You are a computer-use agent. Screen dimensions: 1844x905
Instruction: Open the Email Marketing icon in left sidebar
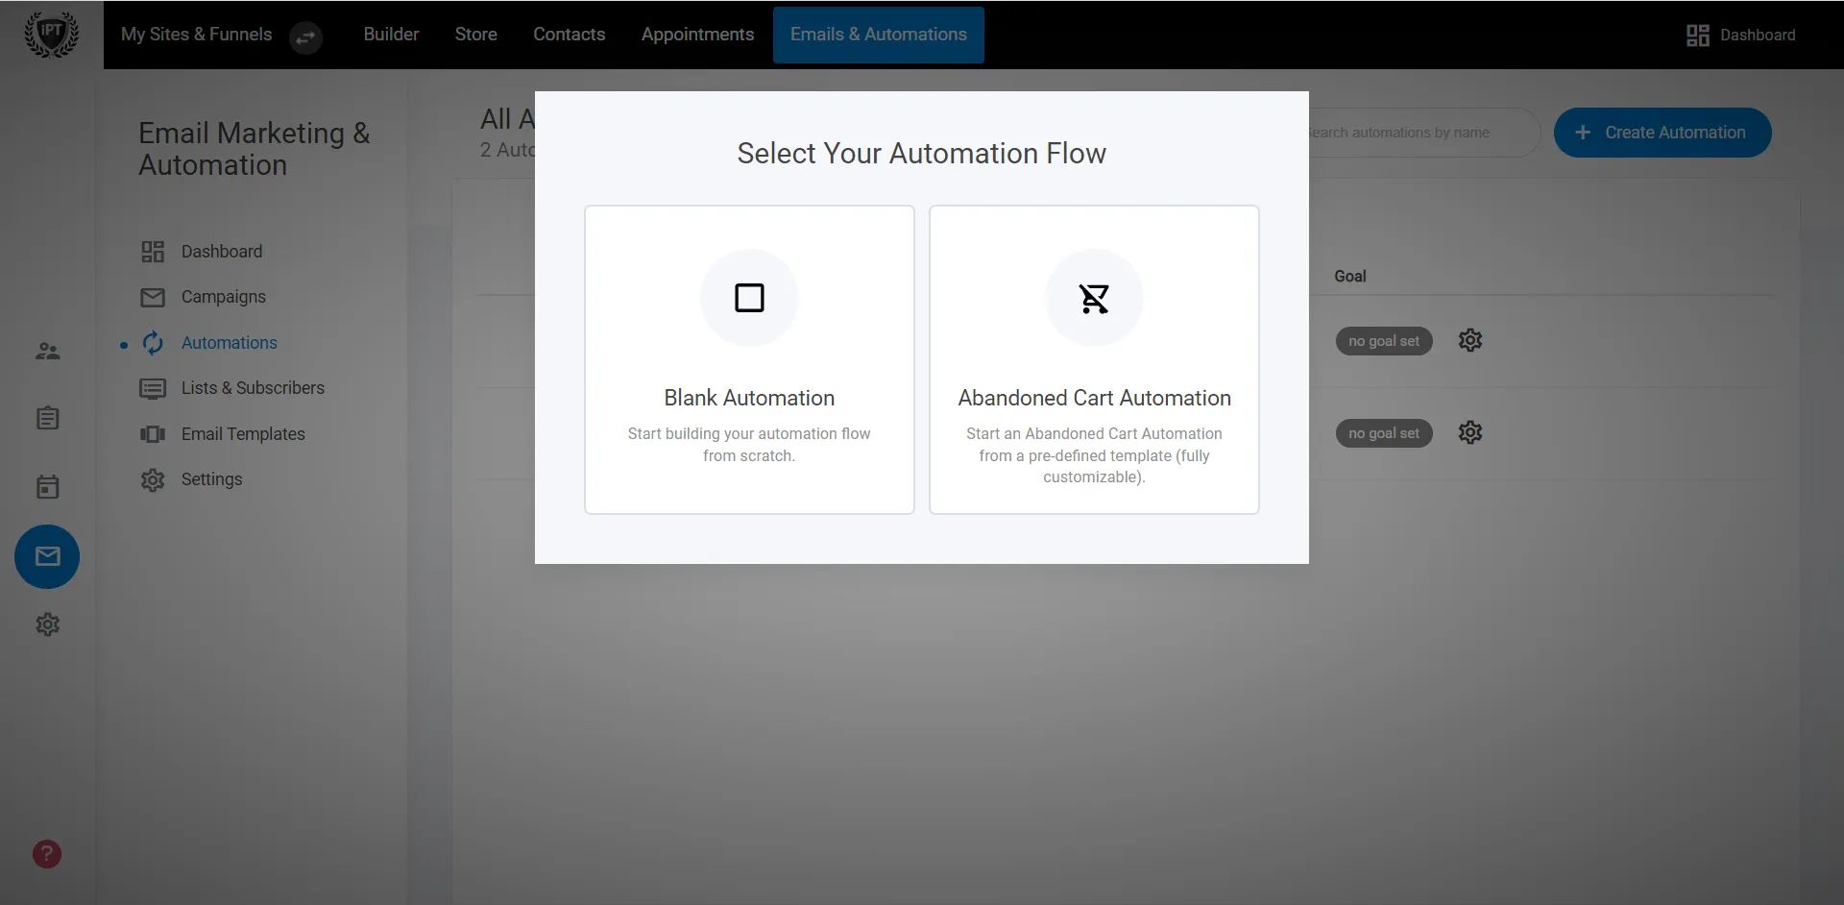(47, 556)
